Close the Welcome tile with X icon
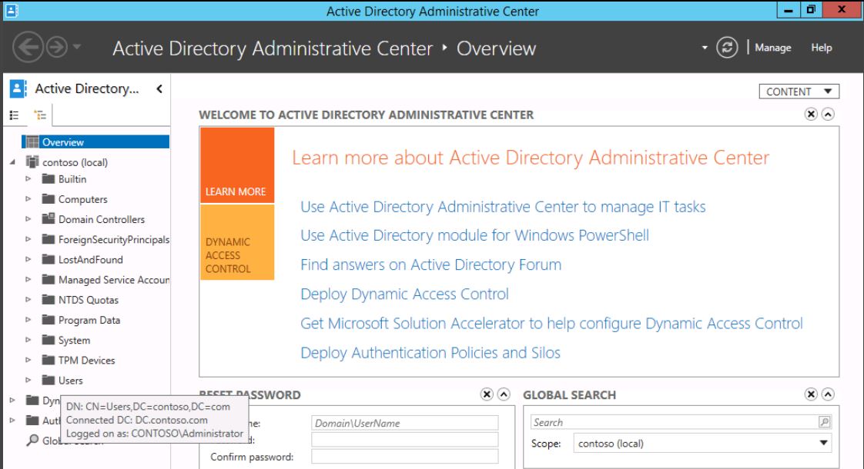 pos(810,114)
